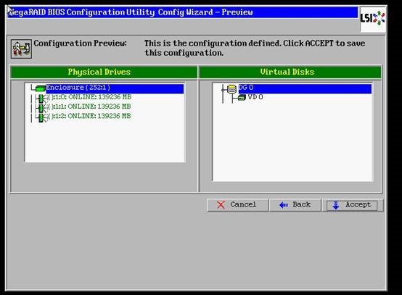Click the blue down arrow icon on Accept

[x=335, y=205]
